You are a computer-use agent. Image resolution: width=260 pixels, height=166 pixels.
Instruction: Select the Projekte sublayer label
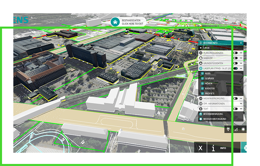210,94
